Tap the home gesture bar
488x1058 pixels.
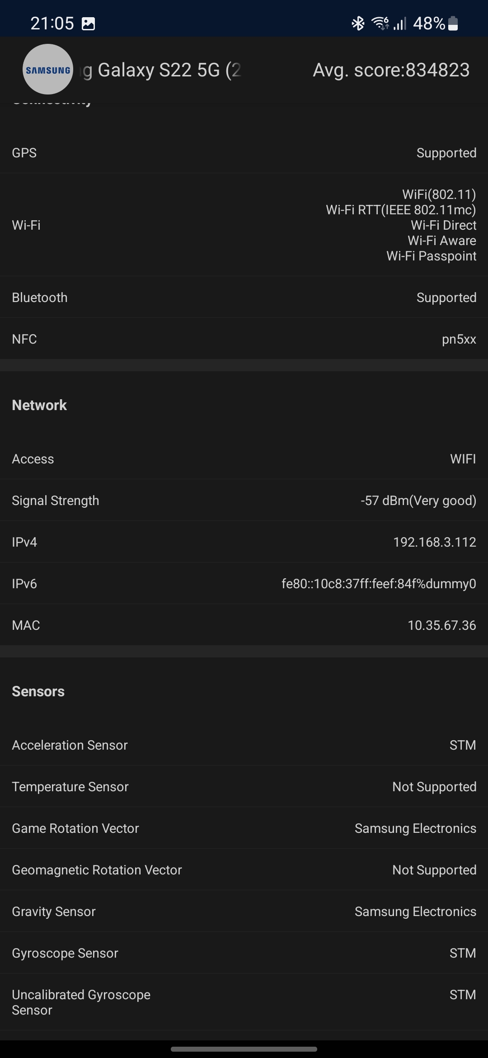(244, 1049)
